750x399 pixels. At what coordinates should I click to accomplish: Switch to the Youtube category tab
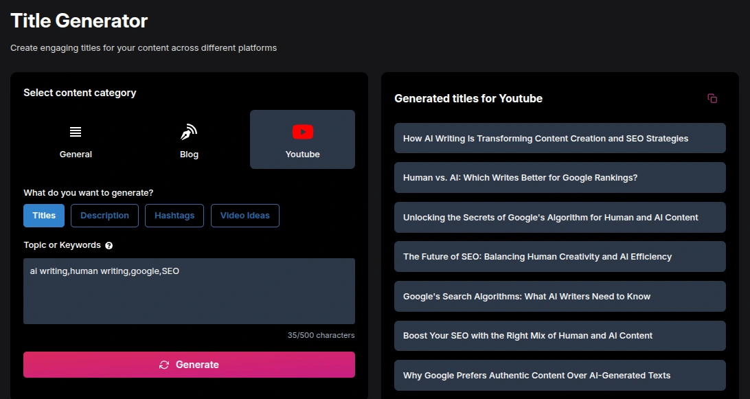click(x=302, y=139)
